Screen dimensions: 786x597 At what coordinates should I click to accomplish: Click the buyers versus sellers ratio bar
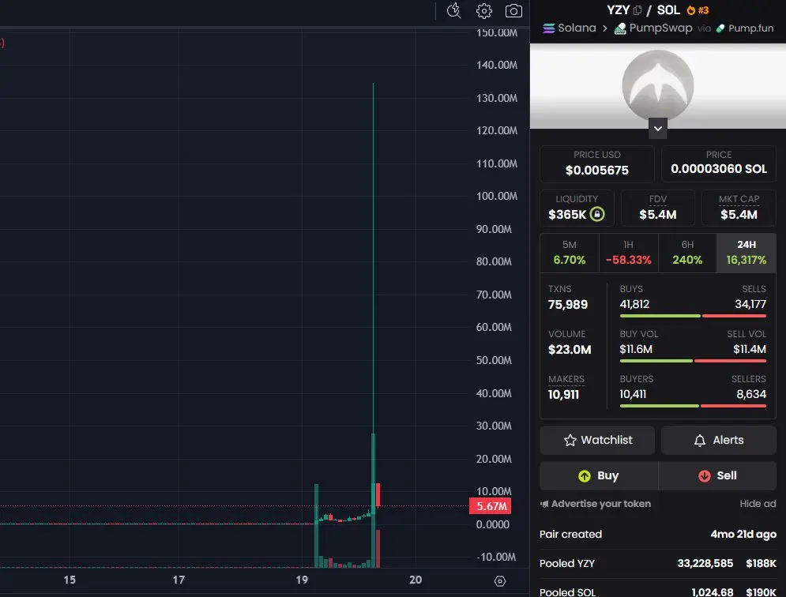pos(693,406)
